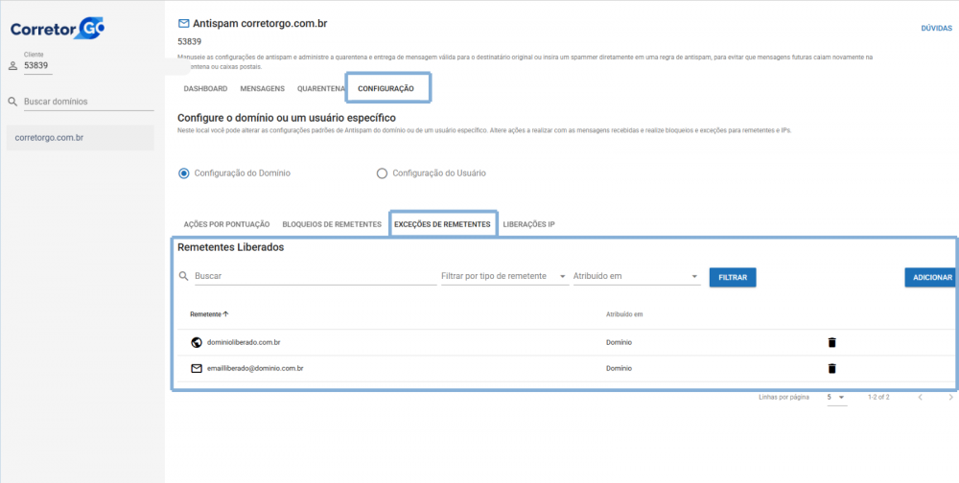This screenshot has width=959, height=483.
Task: Open the Mensagens tab
Action: (x=263, y=89)
